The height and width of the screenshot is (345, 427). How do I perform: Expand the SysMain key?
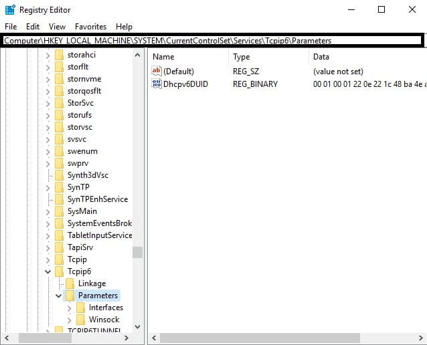coord(48,212)
